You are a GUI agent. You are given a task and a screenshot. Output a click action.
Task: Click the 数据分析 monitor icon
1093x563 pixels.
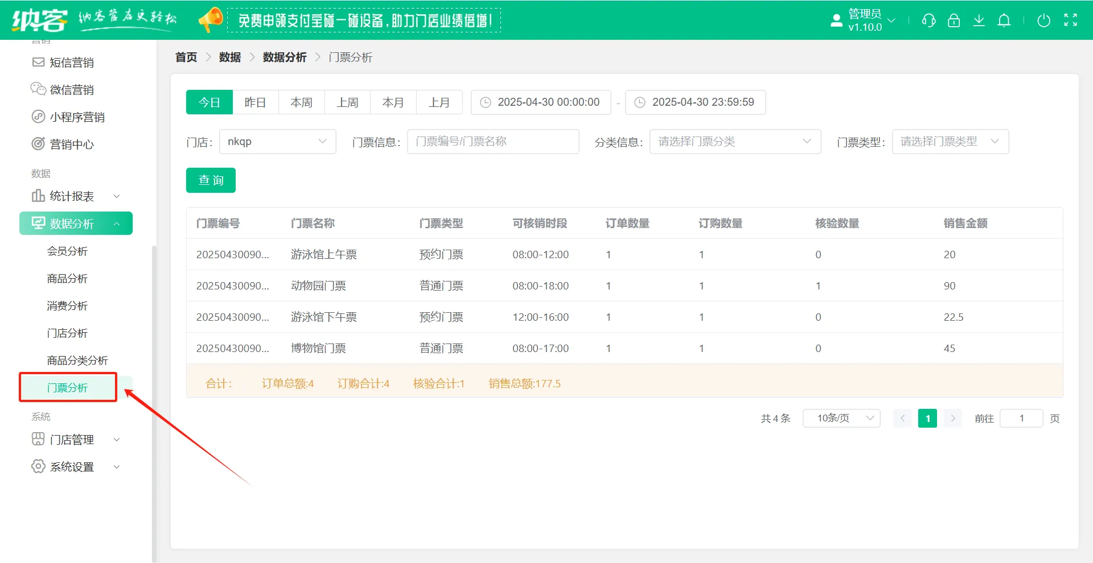pyautogui.click(x=38, y=223)
